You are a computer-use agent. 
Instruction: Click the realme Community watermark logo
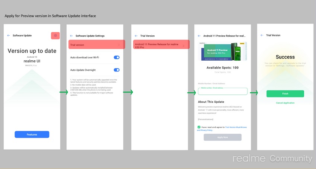[272, 159]
